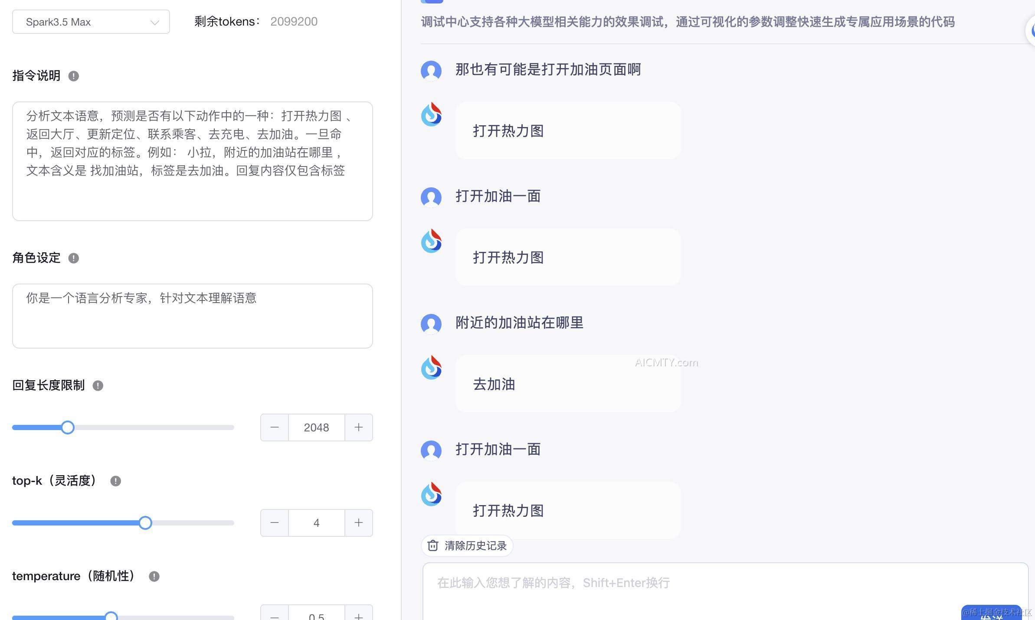Screen dimensions: 1035x620
Task: Click message text 那也有可能是打开加油页面啊
Action: (548, 69)
